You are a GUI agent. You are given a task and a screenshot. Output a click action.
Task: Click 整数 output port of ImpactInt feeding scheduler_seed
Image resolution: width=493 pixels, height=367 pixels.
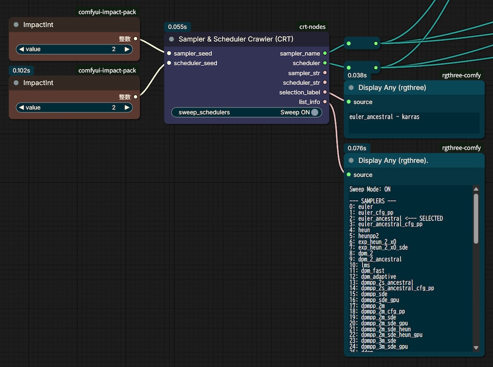[135, 97]
